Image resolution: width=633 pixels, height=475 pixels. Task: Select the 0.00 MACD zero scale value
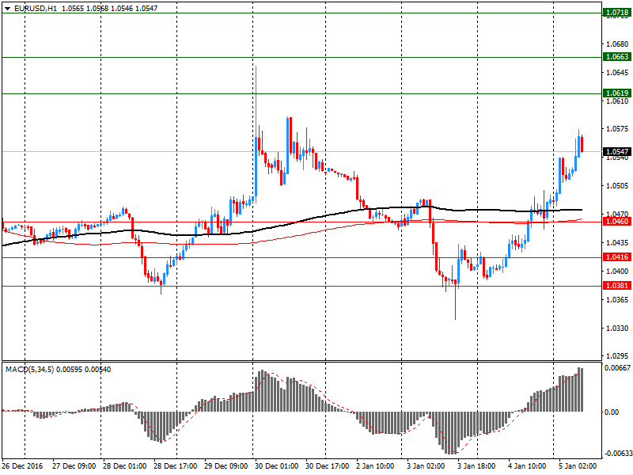tap(612, 412)
